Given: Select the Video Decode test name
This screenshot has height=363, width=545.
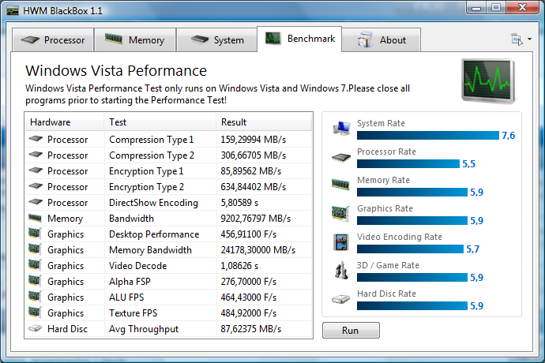Looking at the screenshot, I should click(138, 266).
